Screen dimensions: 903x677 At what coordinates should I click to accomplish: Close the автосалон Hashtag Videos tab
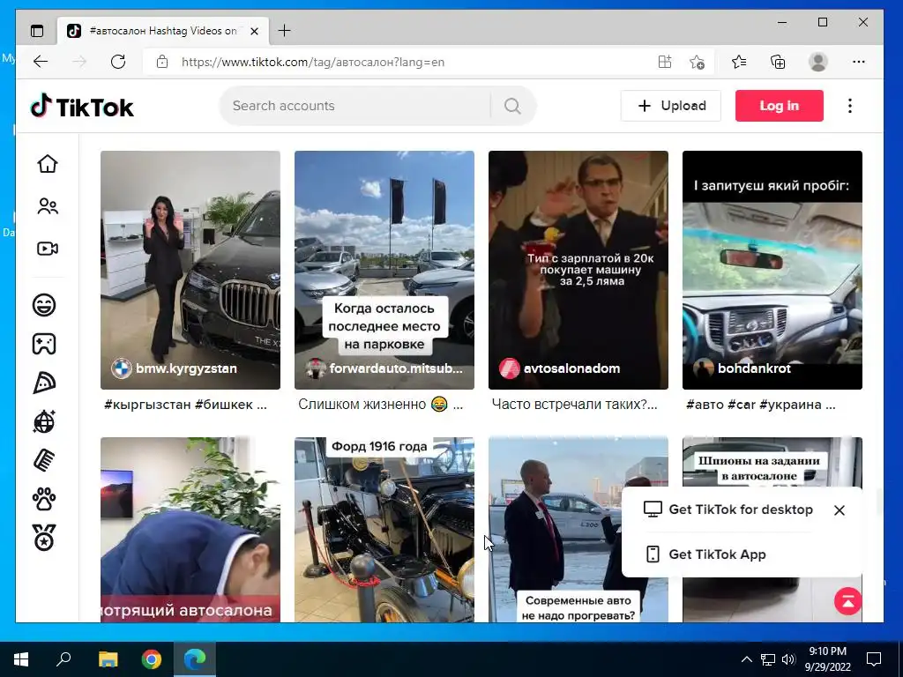click(x=255, y=31)
